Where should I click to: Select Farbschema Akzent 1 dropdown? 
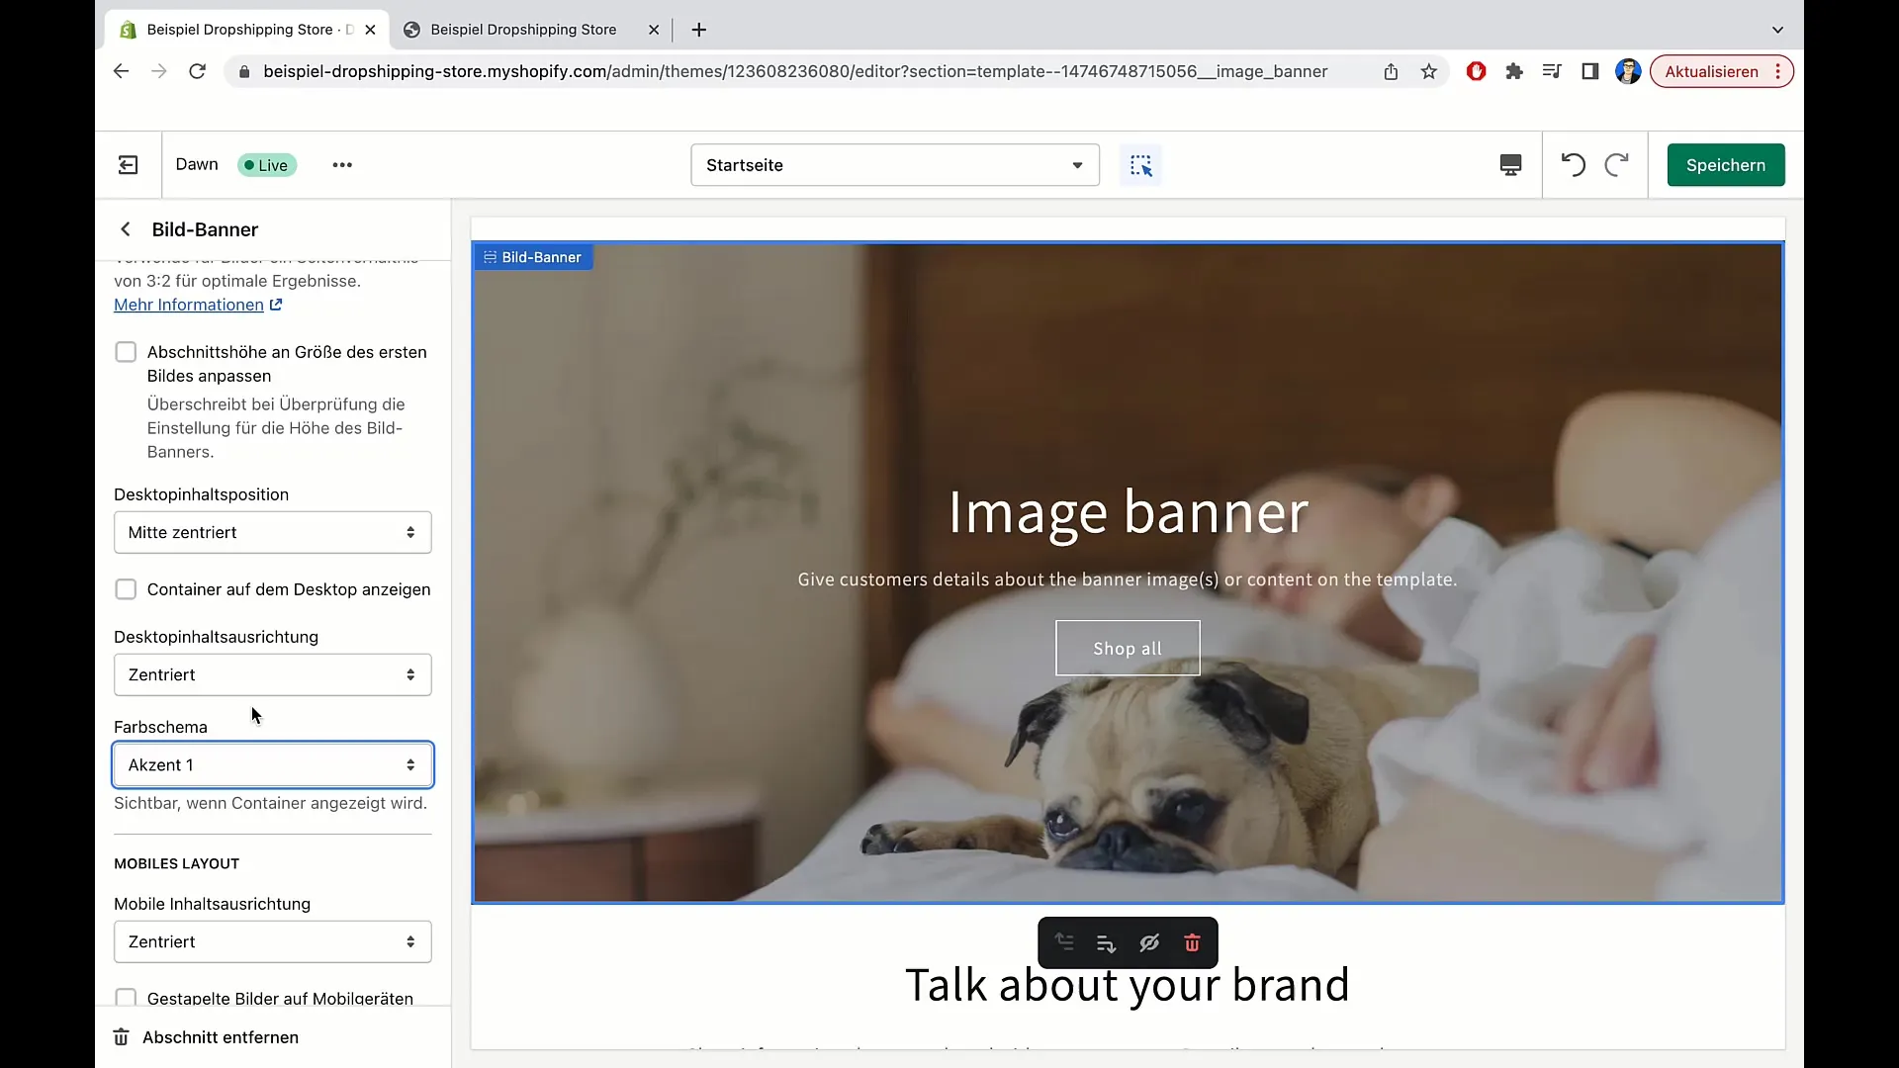point(273,764)
